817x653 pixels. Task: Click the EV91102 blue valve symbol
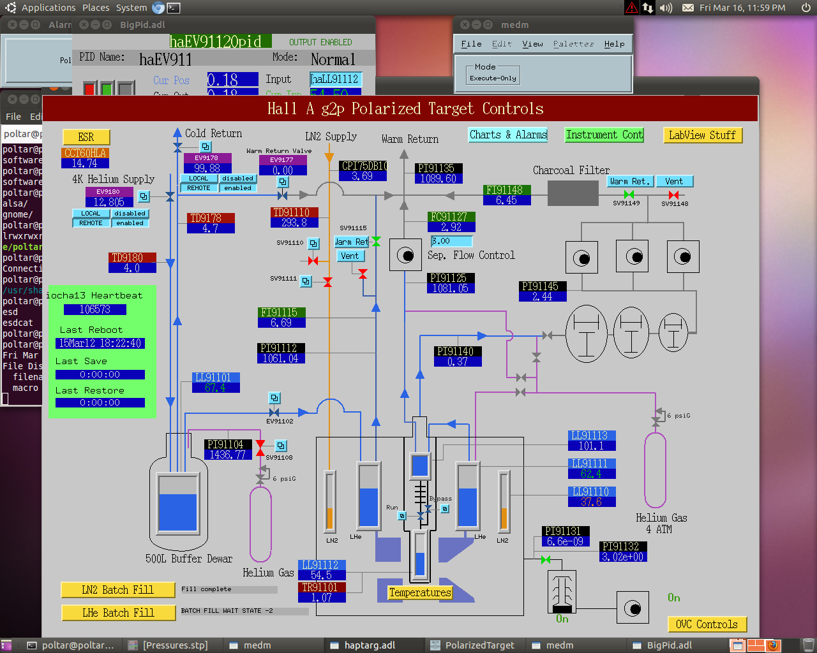(274, 413)
